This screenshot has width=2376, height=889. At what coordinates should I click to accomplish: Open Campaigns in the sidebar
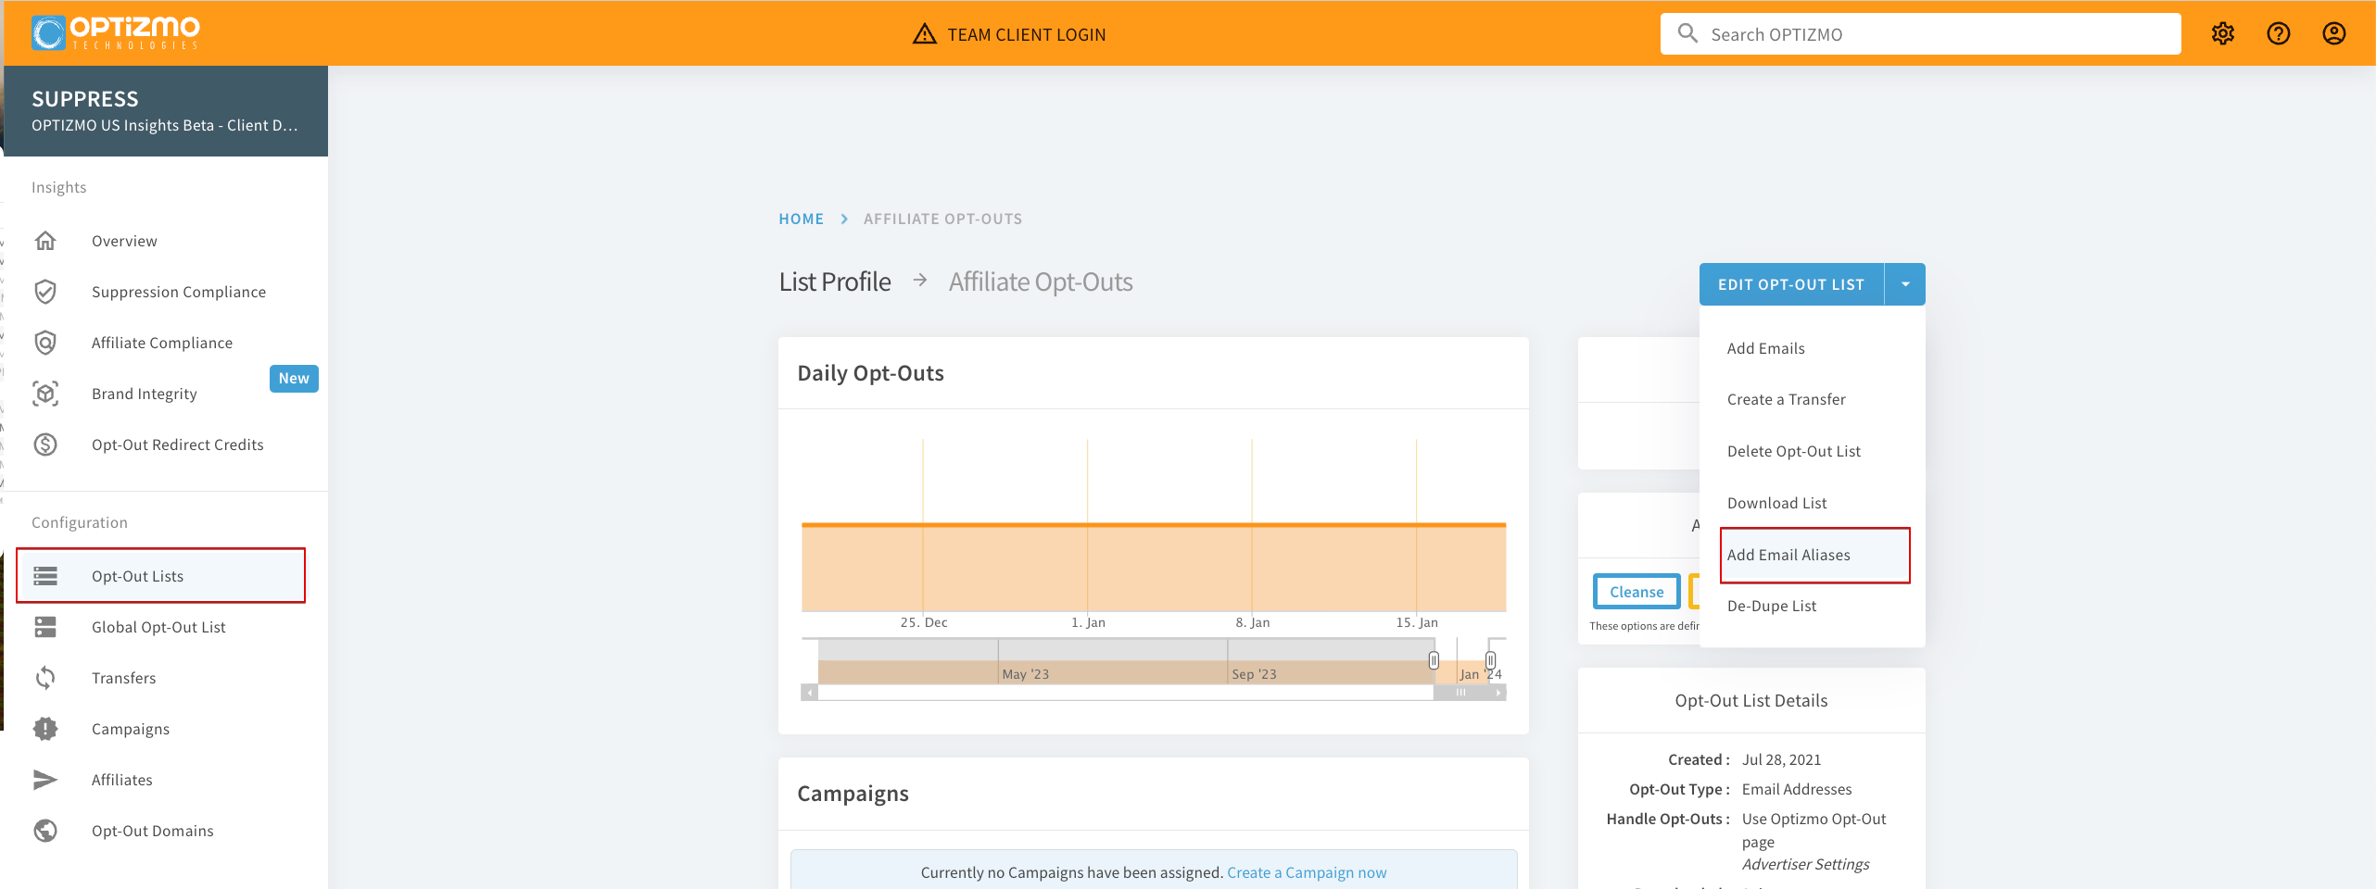[x=130, y=729]
